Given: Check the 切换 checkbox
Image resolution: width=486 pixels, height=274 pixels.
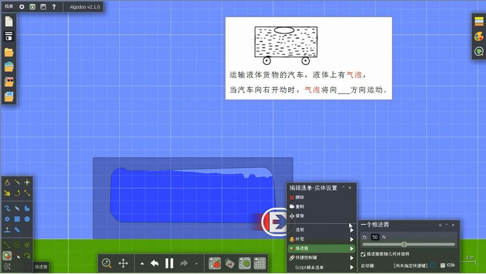Looking at the screenshot, I should [x=443, y=265].
